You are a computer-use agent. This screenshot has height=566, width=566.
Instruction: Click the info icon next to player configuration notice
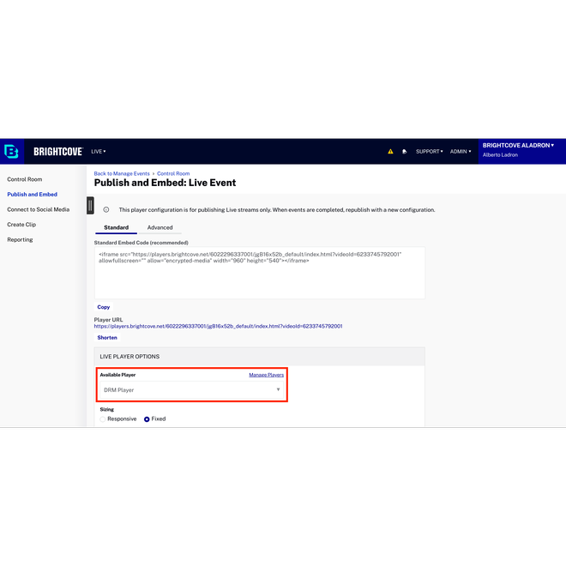(106, 209)
